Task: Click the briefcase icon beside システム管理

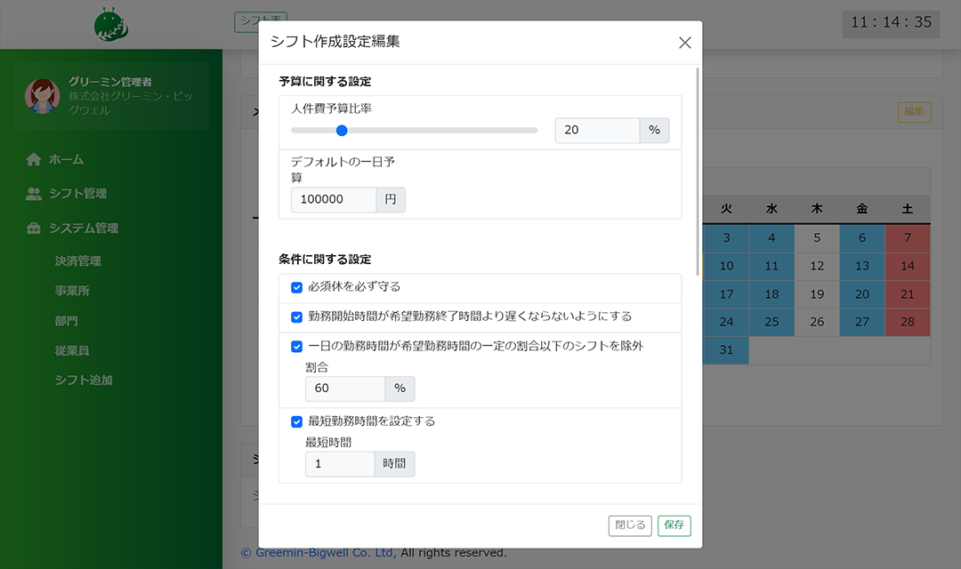Action: pyautogui.click(x=34, y=228)
